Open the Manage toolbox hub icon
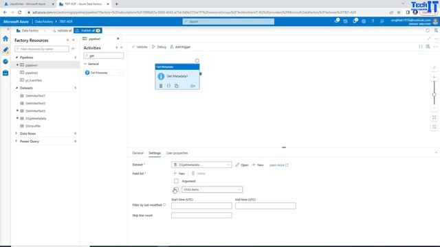Image resolution: width=440 pixels, height=247 pixels. pos(5,73)
